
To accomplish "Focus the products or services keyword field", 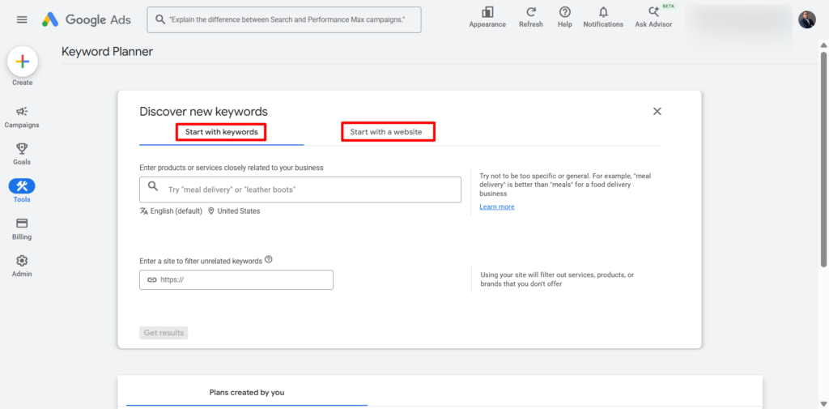I will tap(300, 190).
